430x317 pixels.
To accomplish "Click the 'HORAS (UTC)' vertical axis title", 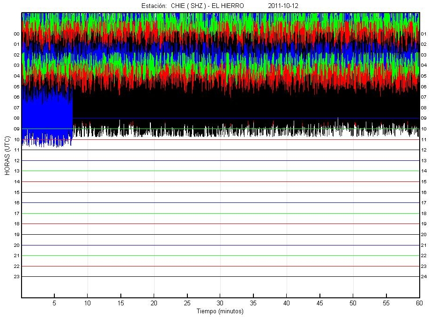I will click(x=7, y=156).
